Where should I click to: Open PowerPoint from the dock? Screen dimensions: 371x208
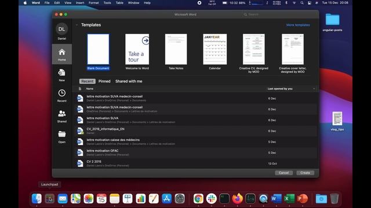tap(302, 199)
